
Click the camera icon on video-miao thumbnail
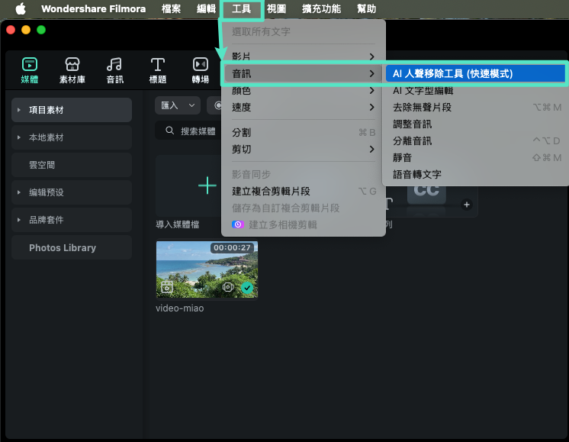227,287
